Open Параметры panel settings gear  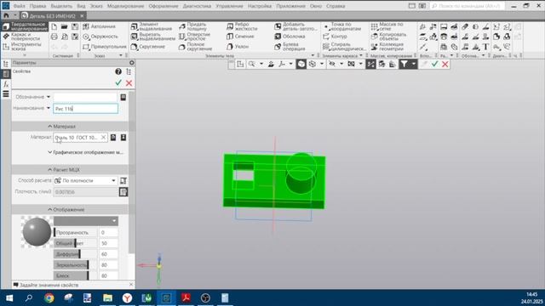pos(132,63)
